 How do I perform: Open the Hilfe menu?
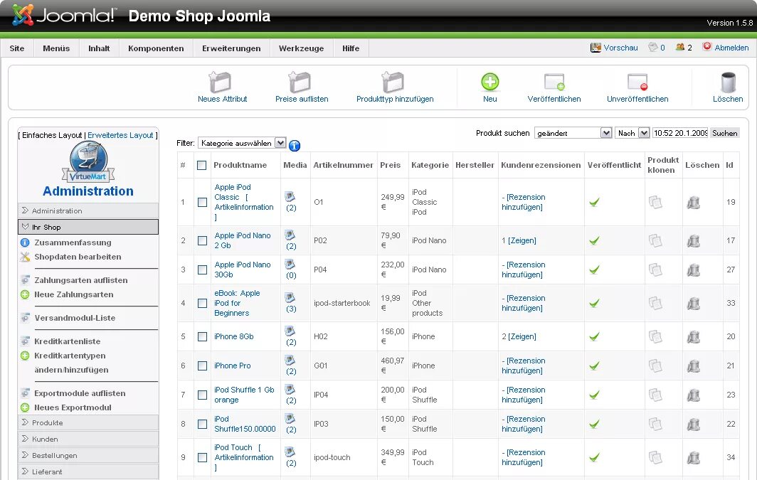(x=351, y=48)
